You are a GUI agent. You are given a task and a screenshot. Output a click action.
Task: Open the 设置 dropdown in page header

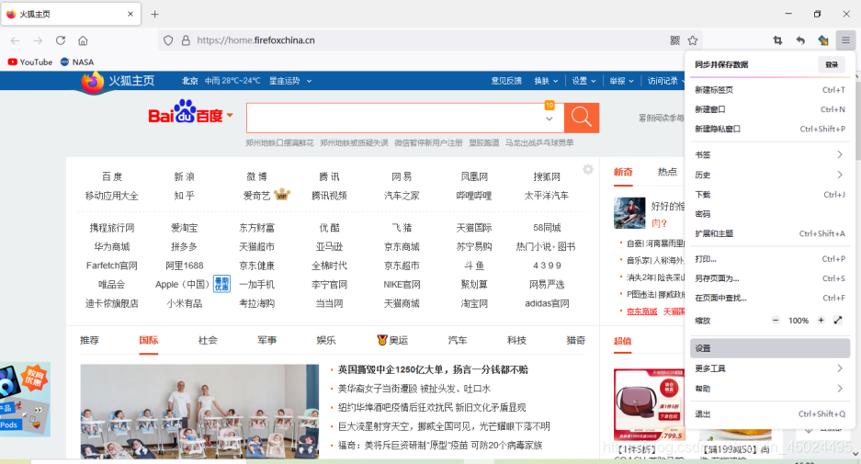[x=583, y=81]
